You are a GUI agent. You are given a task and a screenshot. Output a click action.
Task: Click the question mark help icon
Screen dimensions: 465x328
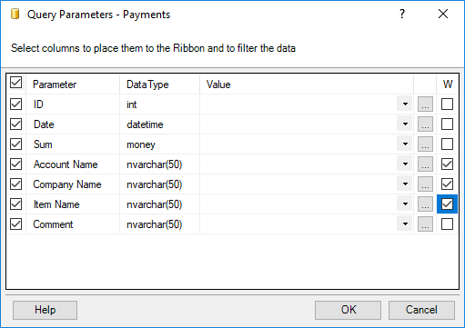point(402,14)
